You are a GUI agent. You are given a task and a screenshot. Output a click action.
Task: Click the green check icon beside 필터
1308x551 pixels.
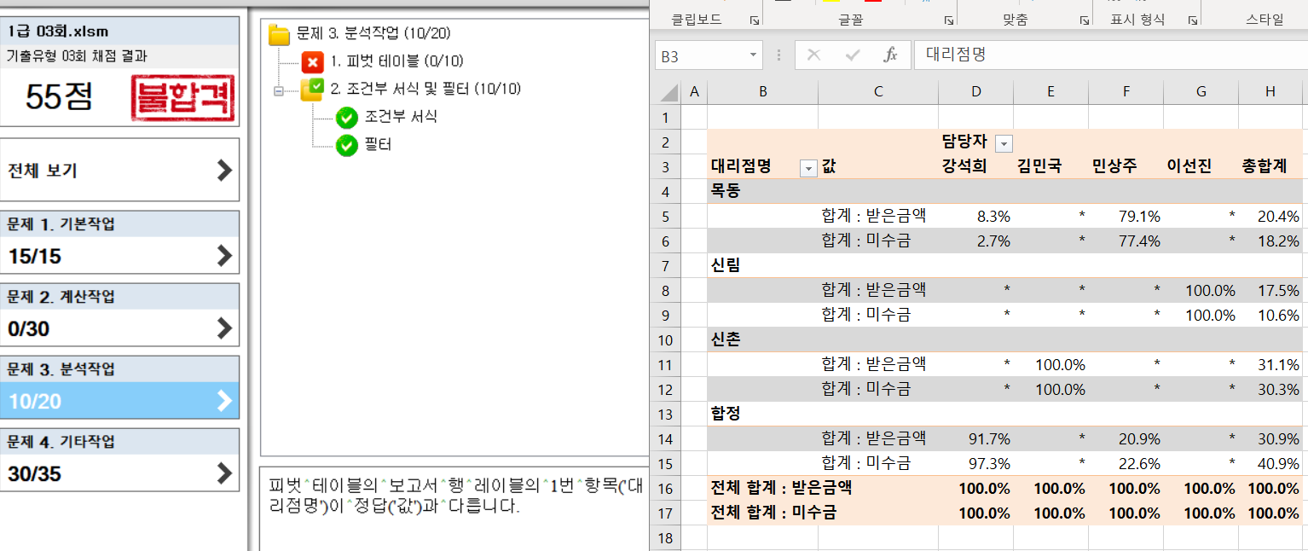(x=346, y=146)
